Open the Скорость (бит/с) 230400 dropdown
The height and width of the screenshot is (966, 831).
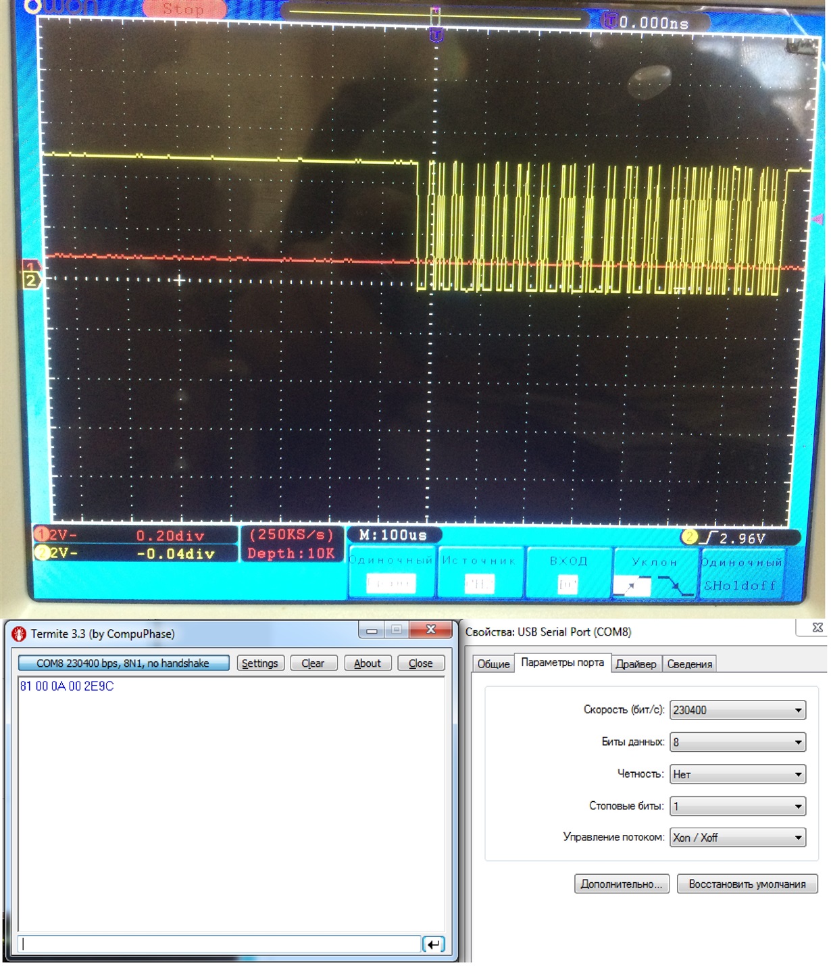click(x=738, y=710)
